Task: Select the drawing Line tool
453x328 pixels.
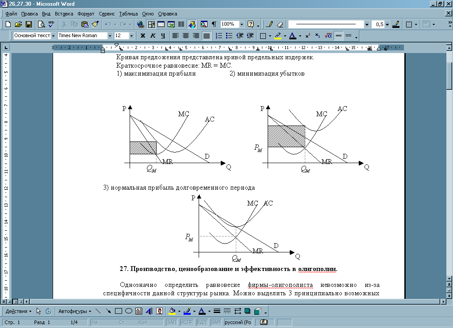Action: 98,311
